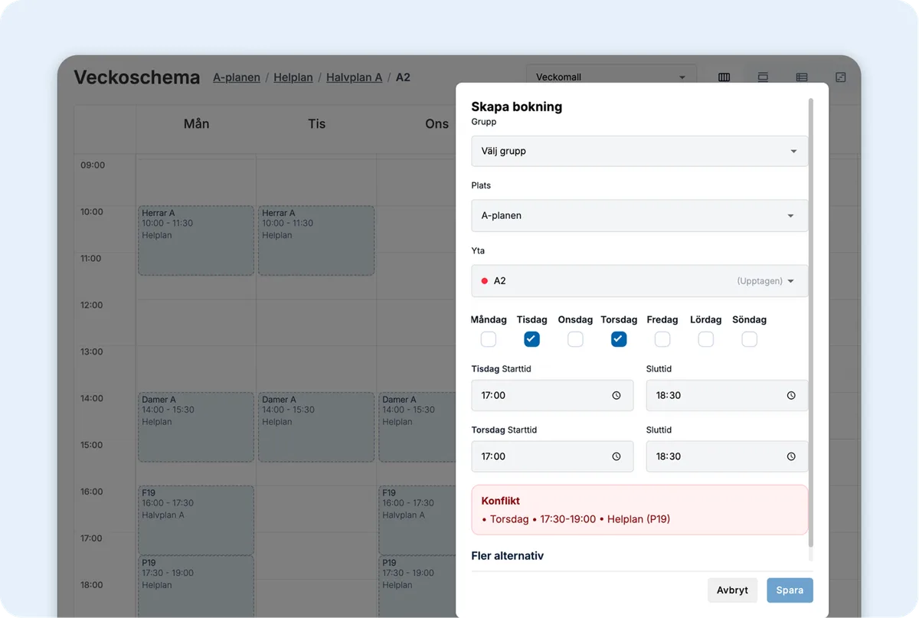Enable the Måndag checkbox
Viewport: 919px width, 618px height.
tap(489, 339)
